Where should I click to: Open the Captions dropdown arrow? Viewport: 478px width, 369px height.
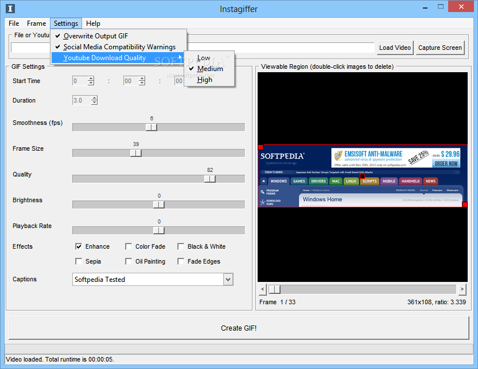[228, 279]
